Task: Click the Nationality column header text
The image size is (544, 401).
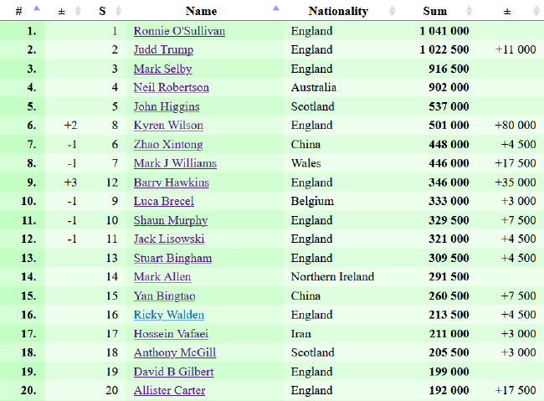Action: click(338, 11)
